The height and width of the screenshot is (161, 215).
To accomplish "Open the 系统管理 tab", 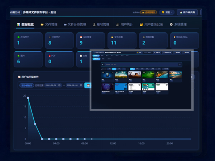I will pos(178,24).
